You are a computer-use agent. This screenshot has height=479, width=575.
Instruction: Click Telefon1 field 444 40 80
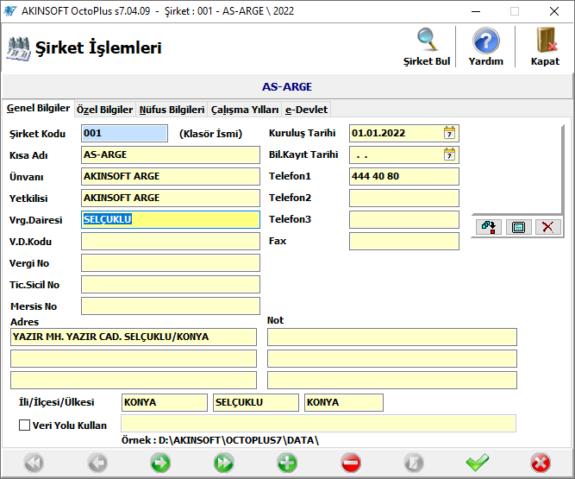point(404,176)
